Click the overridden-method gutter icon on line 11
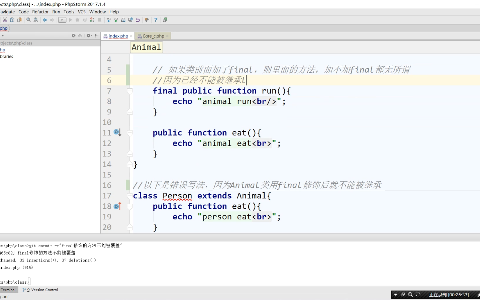 pos(117,132)
